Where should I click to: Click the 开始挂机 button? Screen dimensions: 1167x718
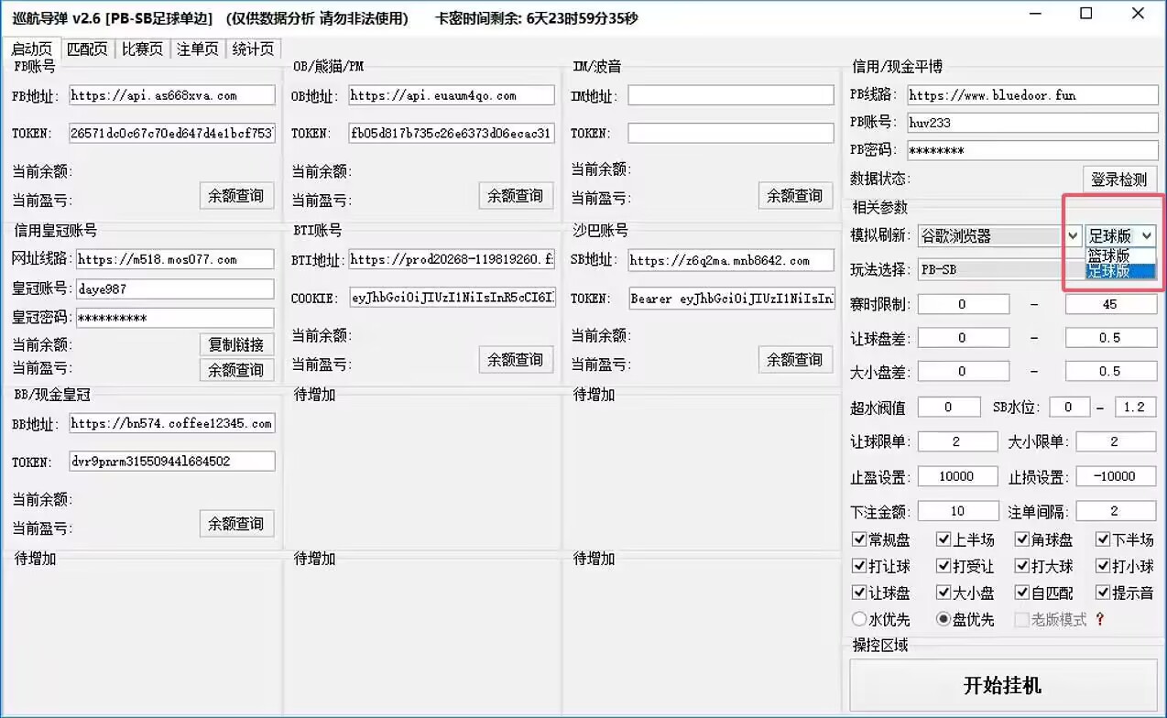pos(1002,685)
